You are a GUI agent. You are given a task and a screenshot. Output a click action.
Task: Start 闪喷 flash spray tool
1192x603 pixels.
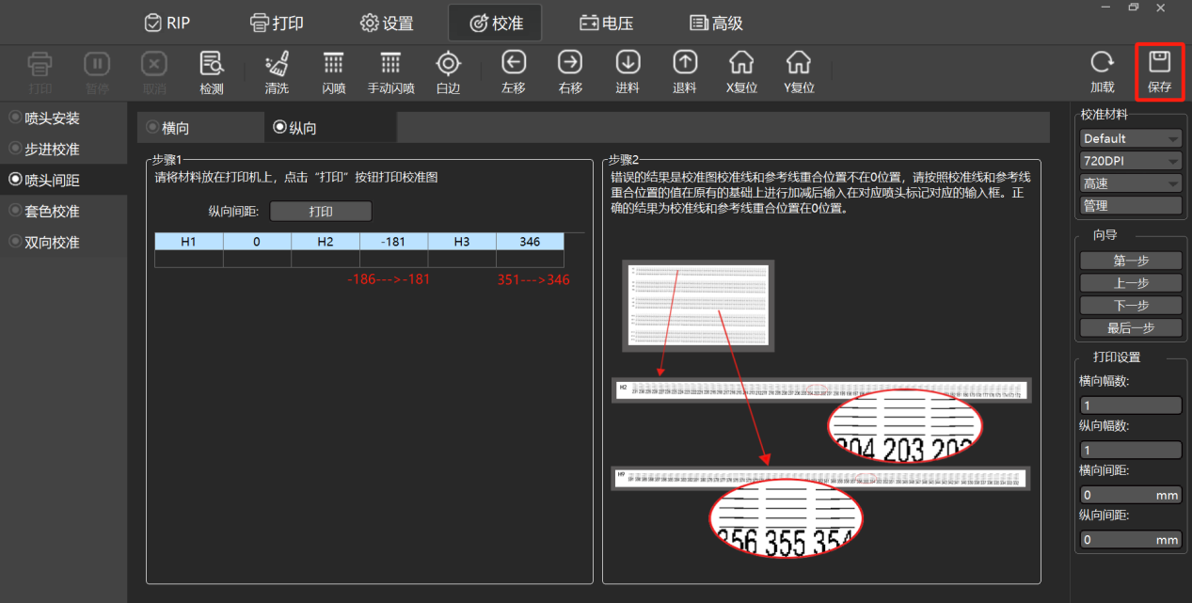point(334,64)
